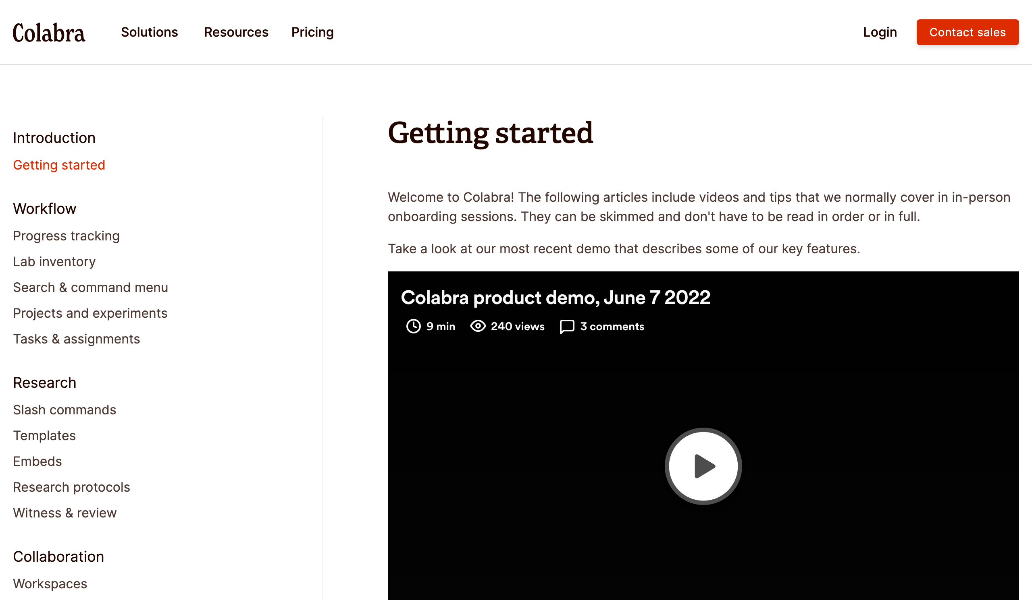1032x600 pixels.
Task: Click the 240 views label
Action: (518, 327)
